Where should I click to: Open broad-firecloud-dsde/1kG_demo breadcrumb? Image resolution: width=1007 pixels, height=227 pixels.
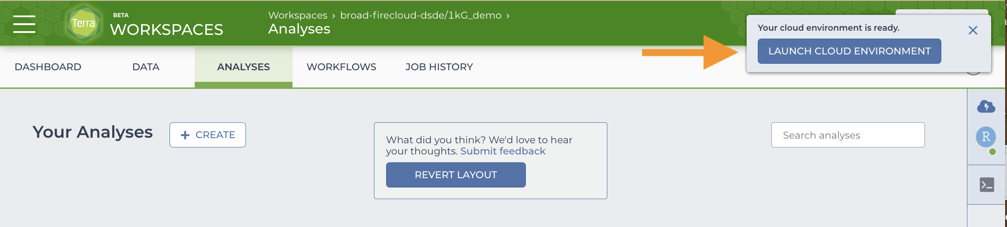pyautogui.click(x=421, y=15)
